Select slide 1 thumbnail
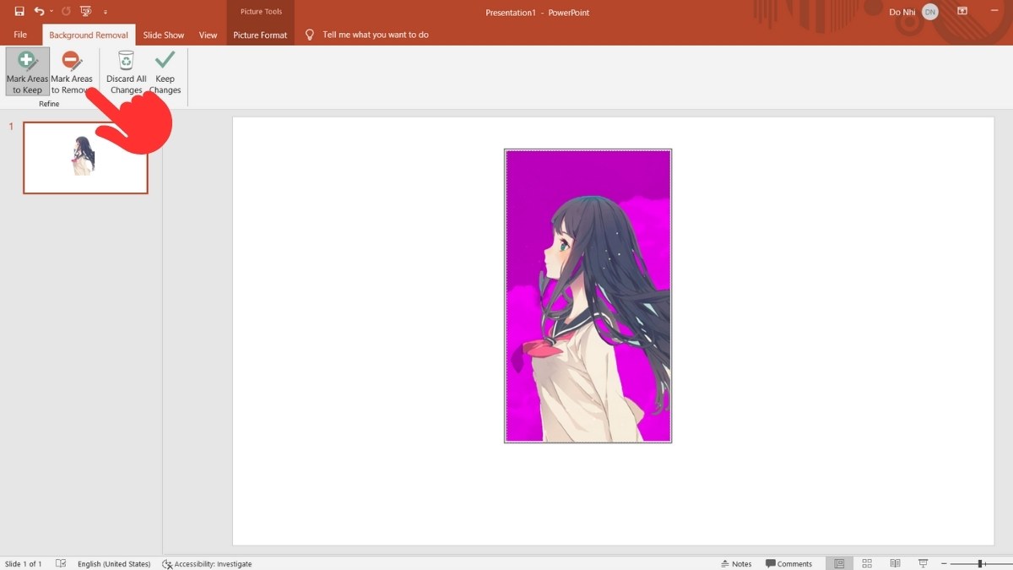The image size is (1013, 570). point(85,158)
